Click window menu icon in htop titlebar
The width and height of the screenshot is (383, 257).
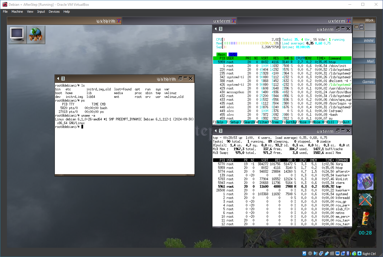tap(221, 29)
